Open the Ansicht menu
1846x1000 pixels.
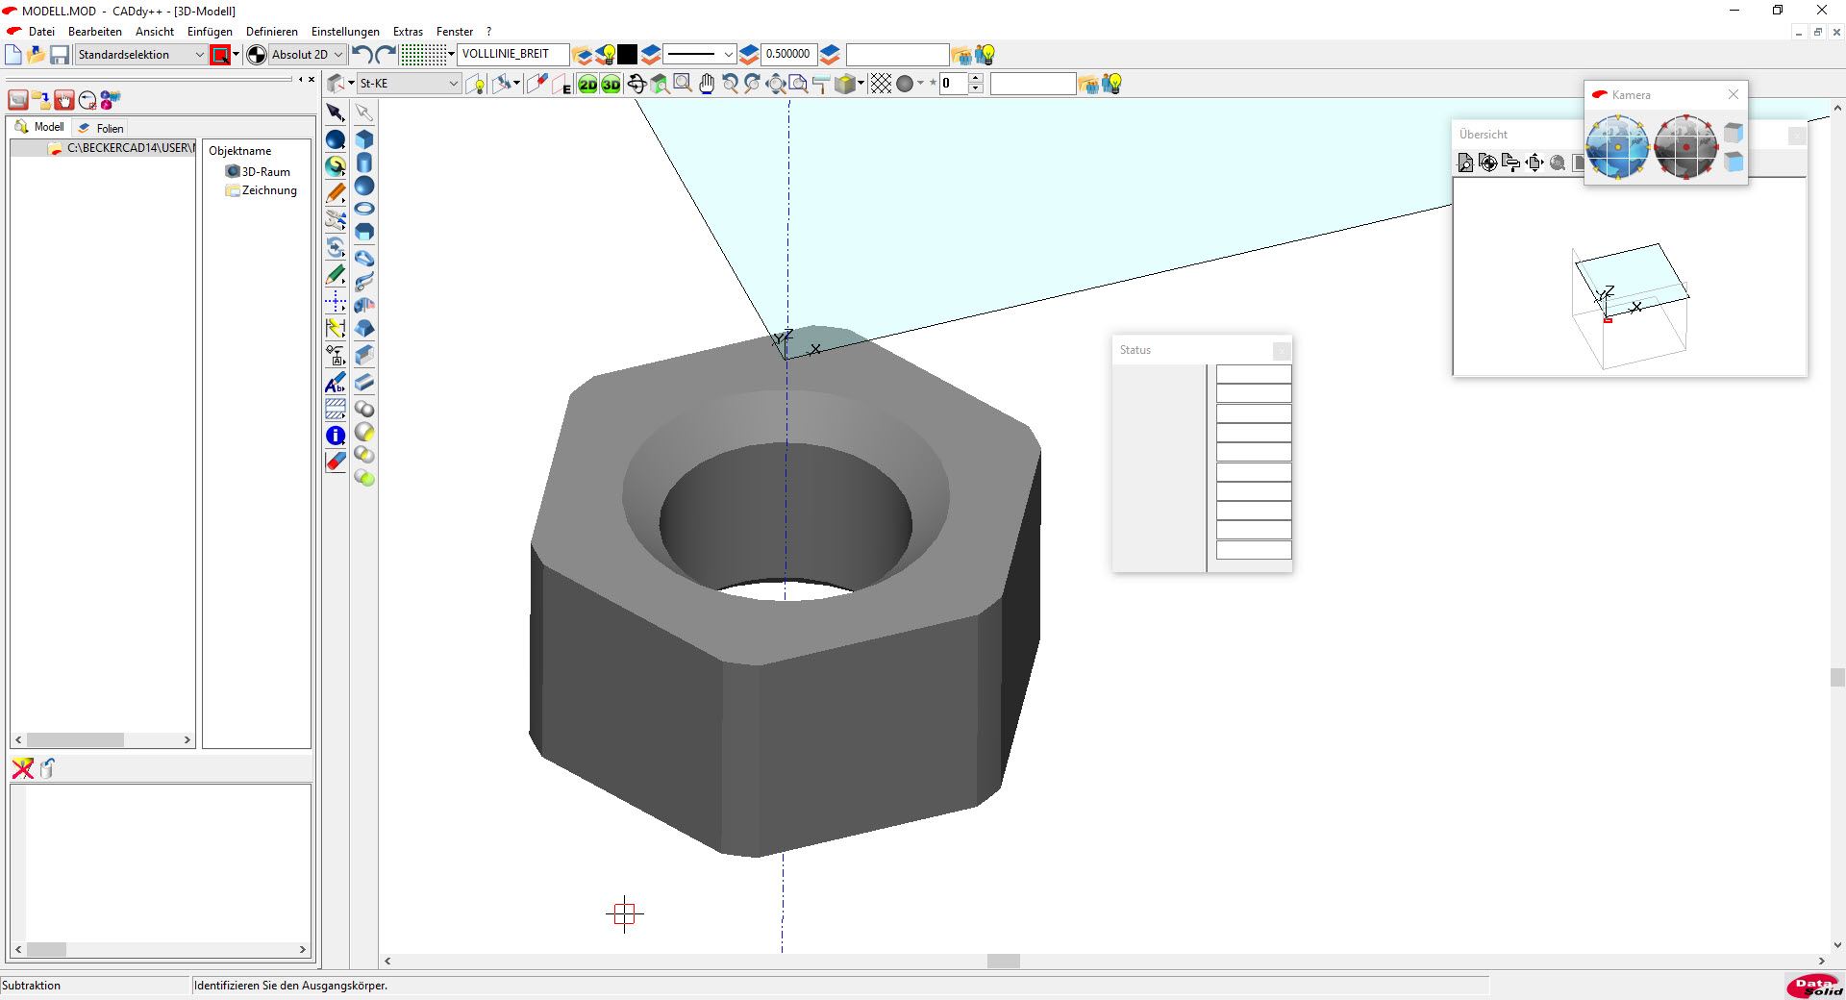155,32
